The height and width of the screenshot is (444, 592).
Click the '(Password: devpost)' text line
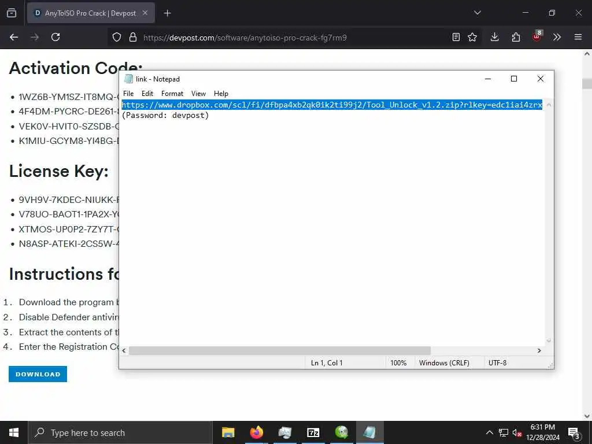coord(165,115)
